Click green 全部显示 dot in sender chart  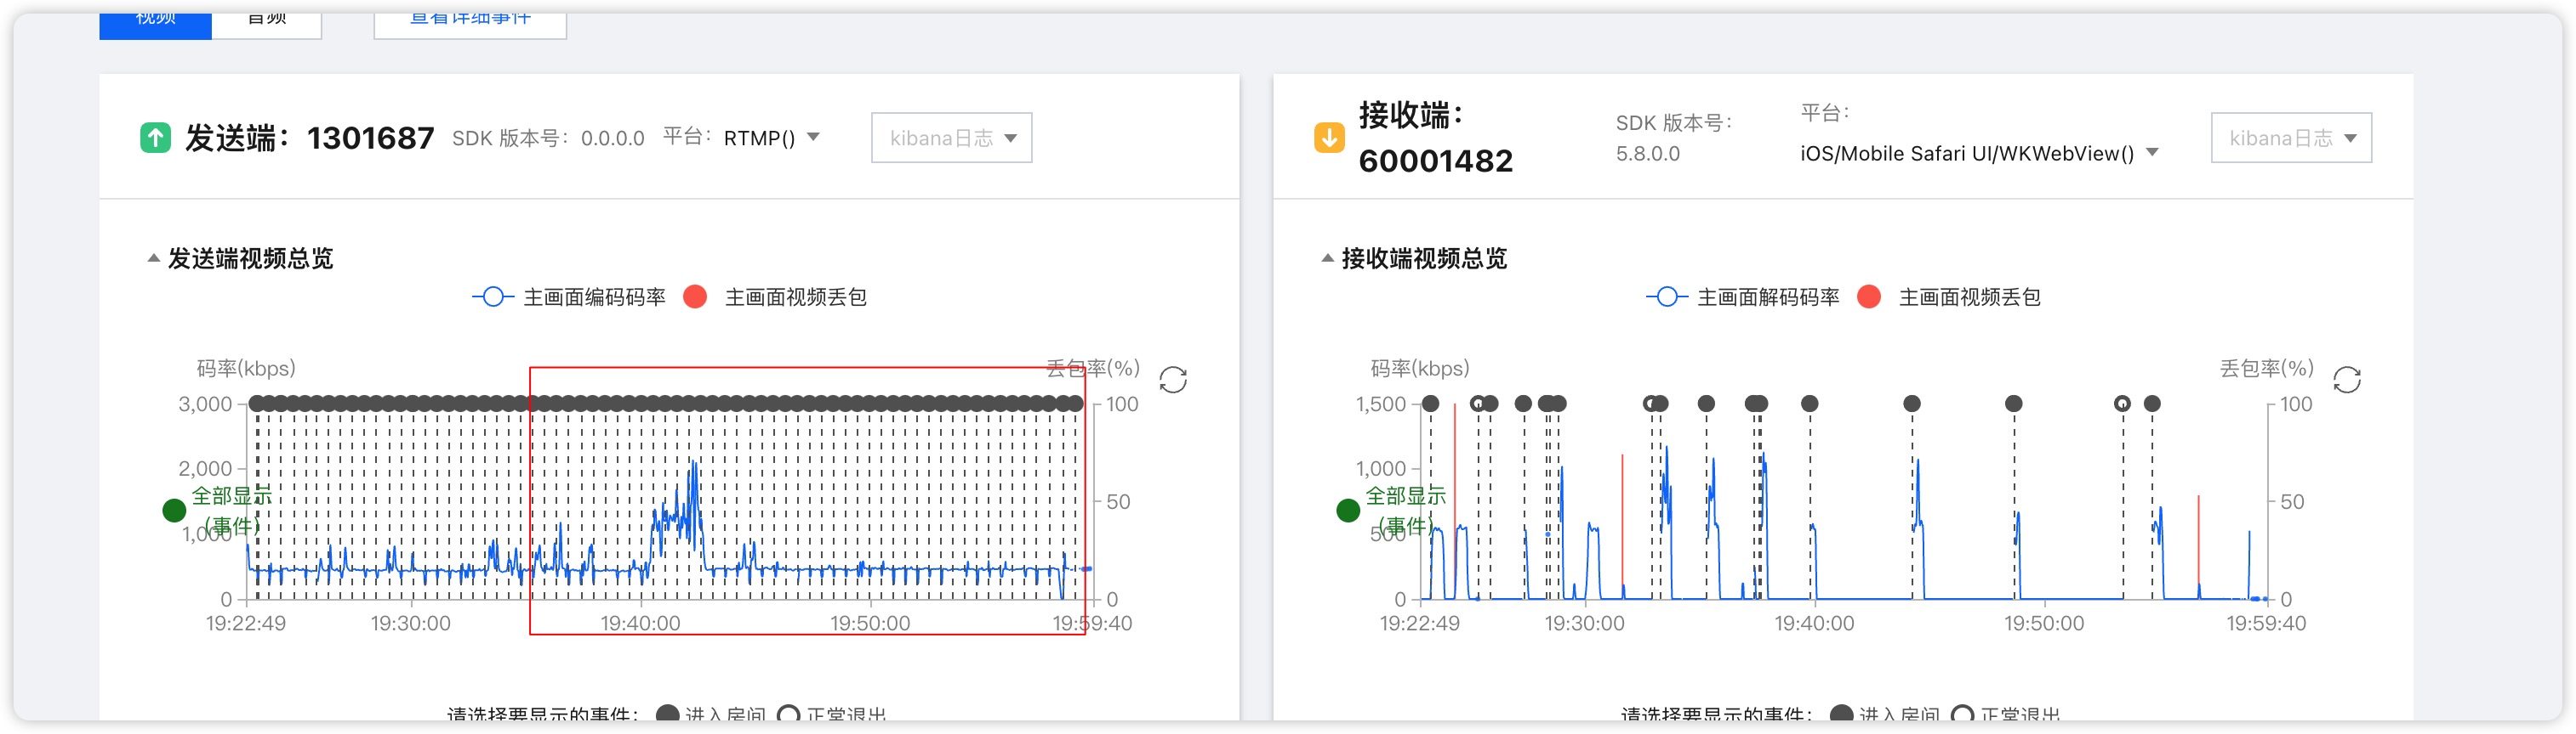[174, 511]
